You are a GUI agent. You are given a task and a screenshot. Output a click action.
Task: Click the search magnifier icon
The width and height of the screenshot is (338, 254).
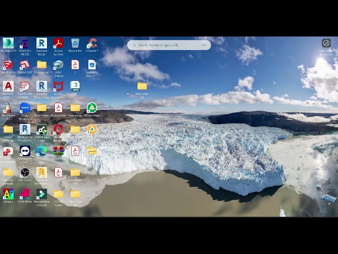[x=134, y=45]
